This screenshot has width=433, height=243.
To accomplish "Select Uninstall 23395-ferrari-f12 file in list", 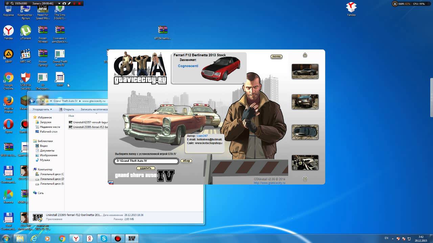I will [88, 127].
